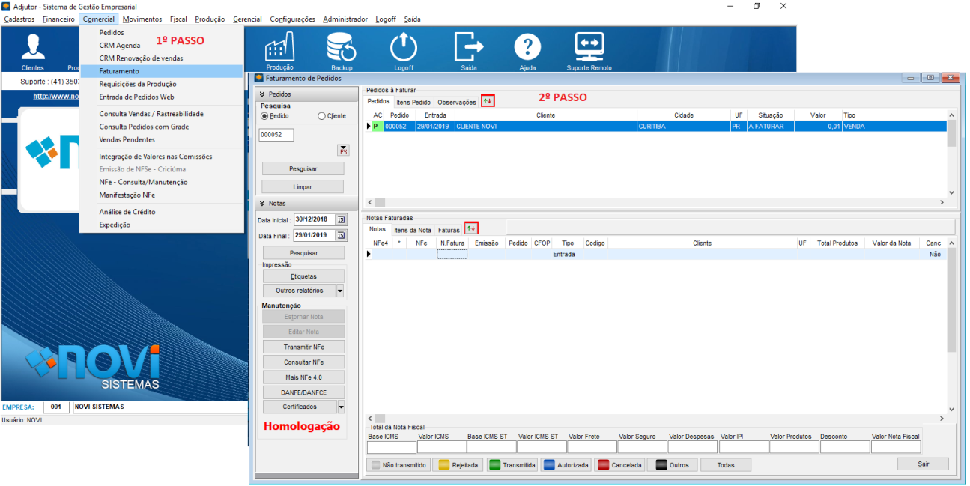
Task: Open the Financeiro menu
Action: tap(59, 19)
